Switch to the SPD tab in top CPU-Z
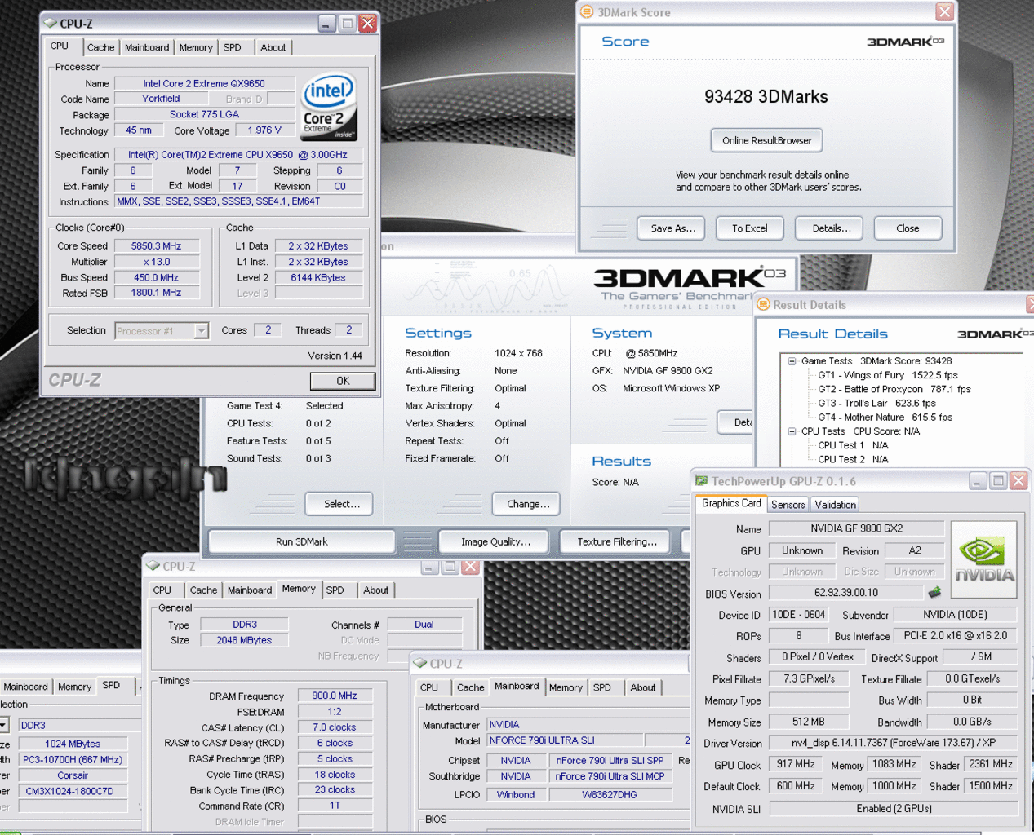Screen dimensions: 1034x835 (233, 47)
